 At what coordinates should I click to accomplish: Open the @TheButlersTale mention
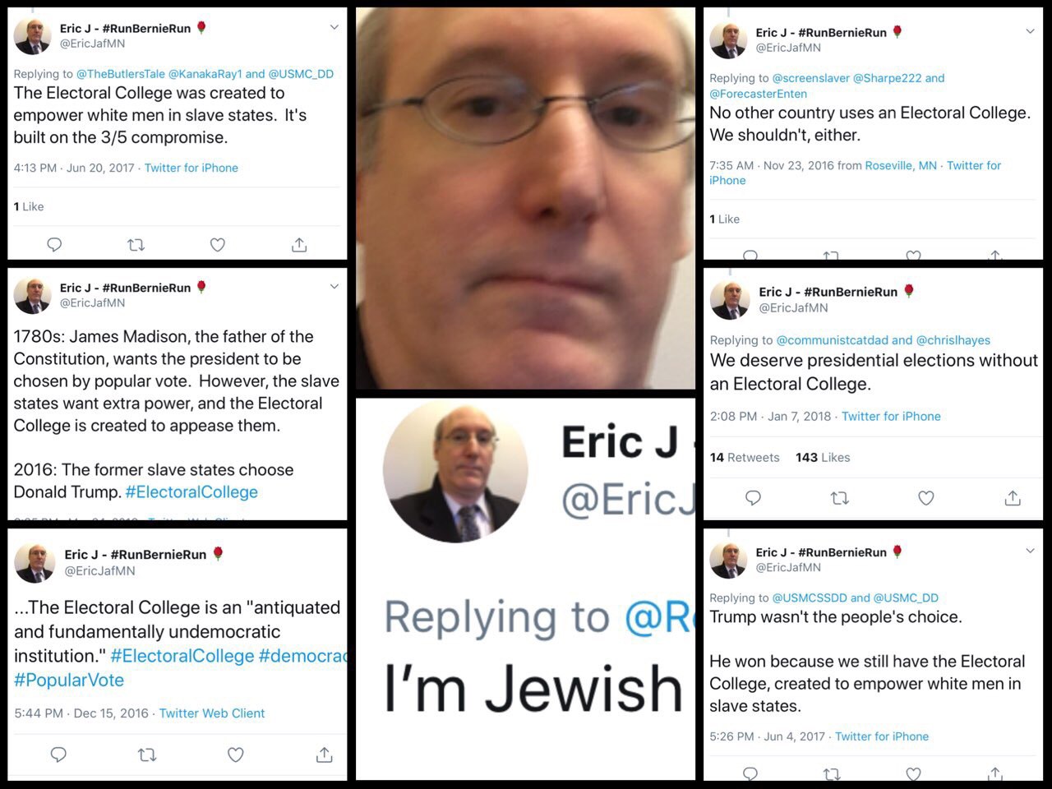pyautogui.click(x=121, y=74)
